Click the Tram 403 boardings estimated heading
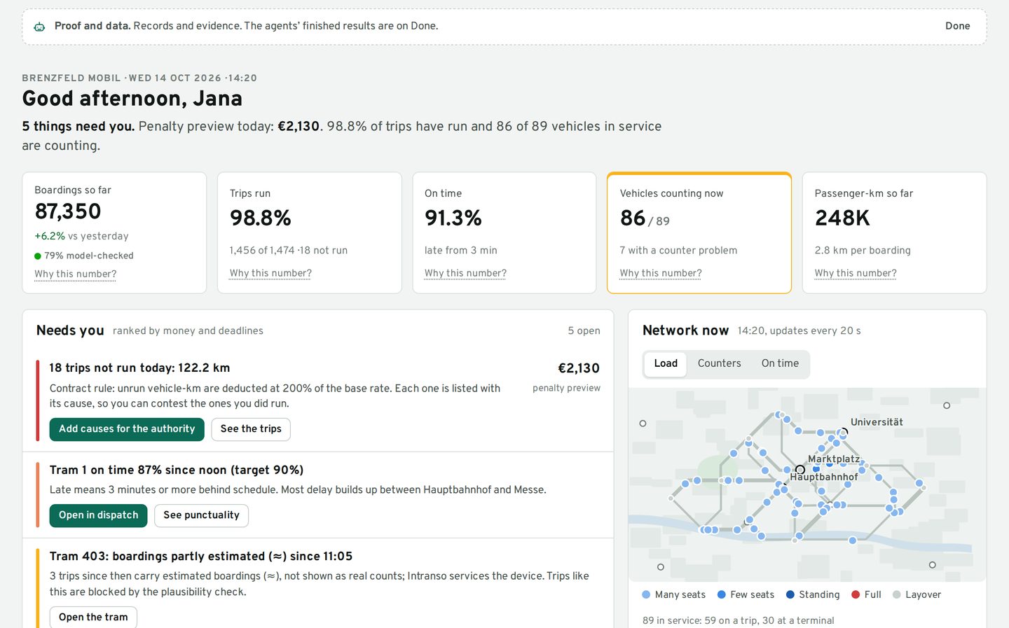 pos(201,556)
